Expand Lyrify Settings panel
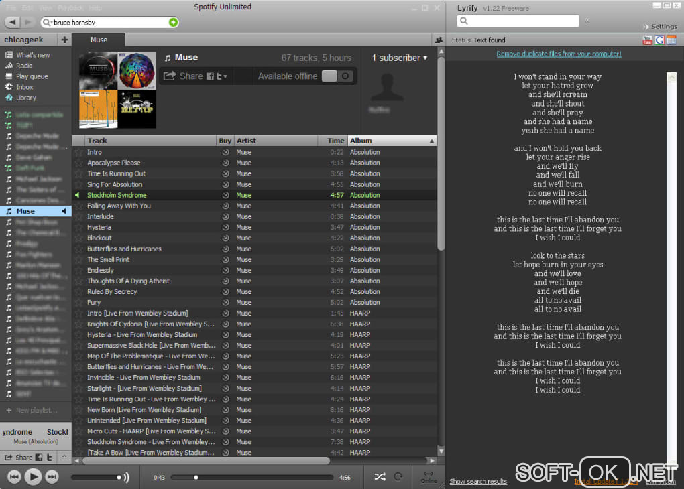The width and height of the screenshot is (684, 489). (x=660, y=27)
